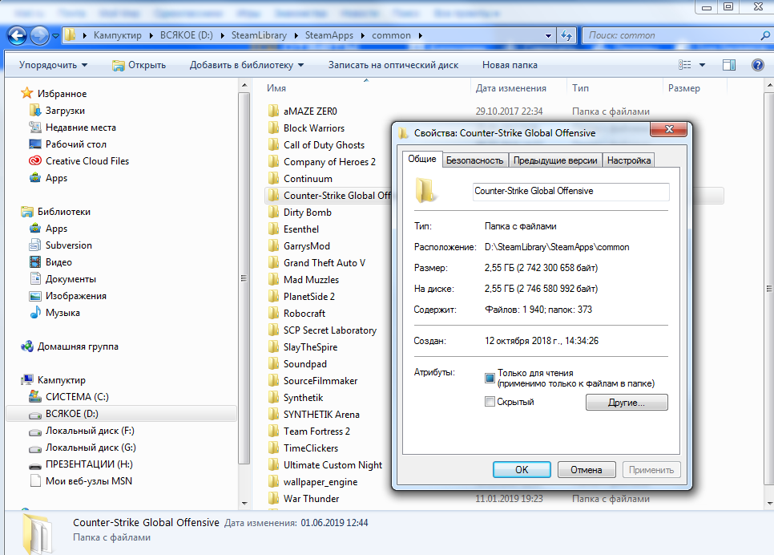Open Creative Cloud Files in favorites
The height and width of the screenshot is (555, 774).
pyautogui.click(x=87, y=161)
